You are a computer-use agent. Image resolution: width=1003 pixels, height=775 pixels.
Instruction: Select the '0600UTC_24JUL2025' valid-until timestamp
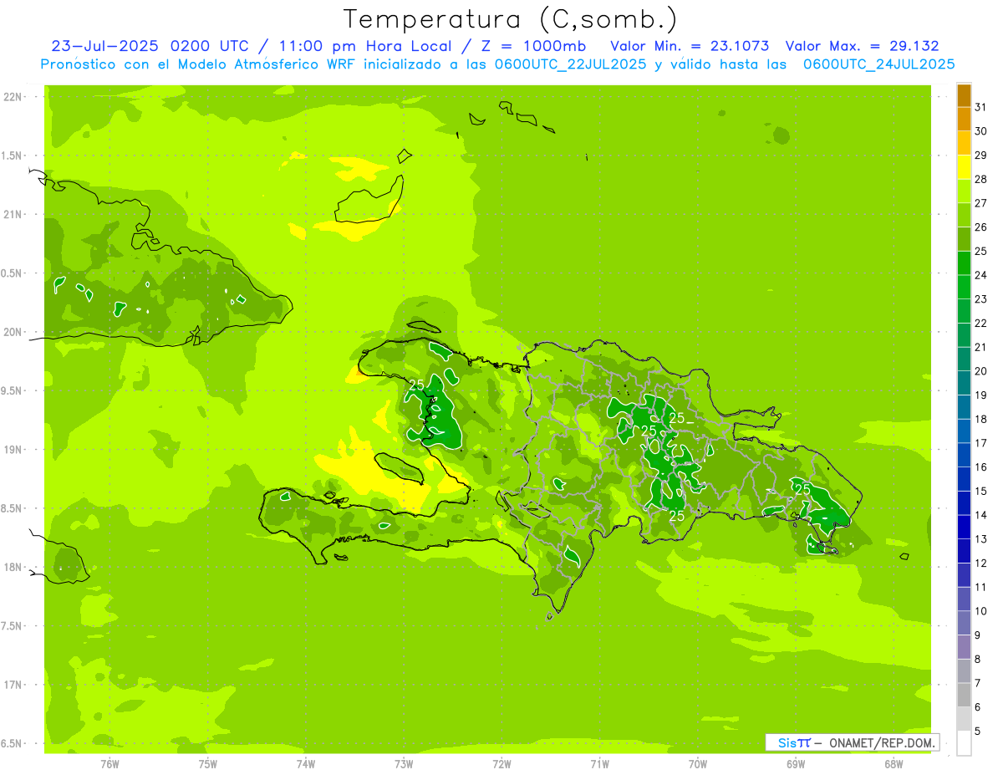[878, 64]
